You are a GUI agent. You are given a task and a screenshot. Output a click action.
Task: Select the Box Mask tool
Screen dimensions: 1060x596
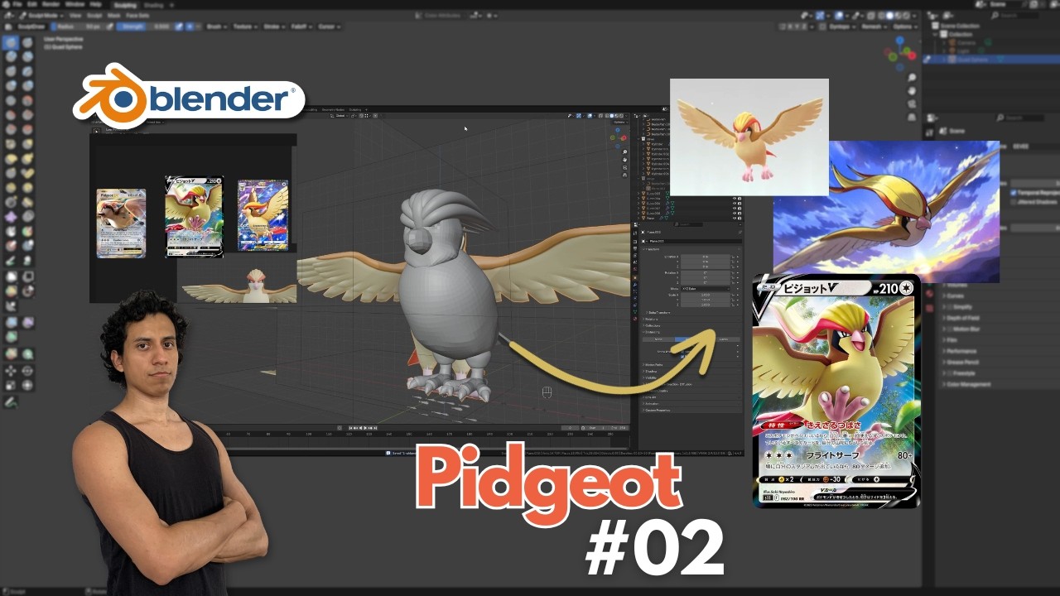point(12,276)
